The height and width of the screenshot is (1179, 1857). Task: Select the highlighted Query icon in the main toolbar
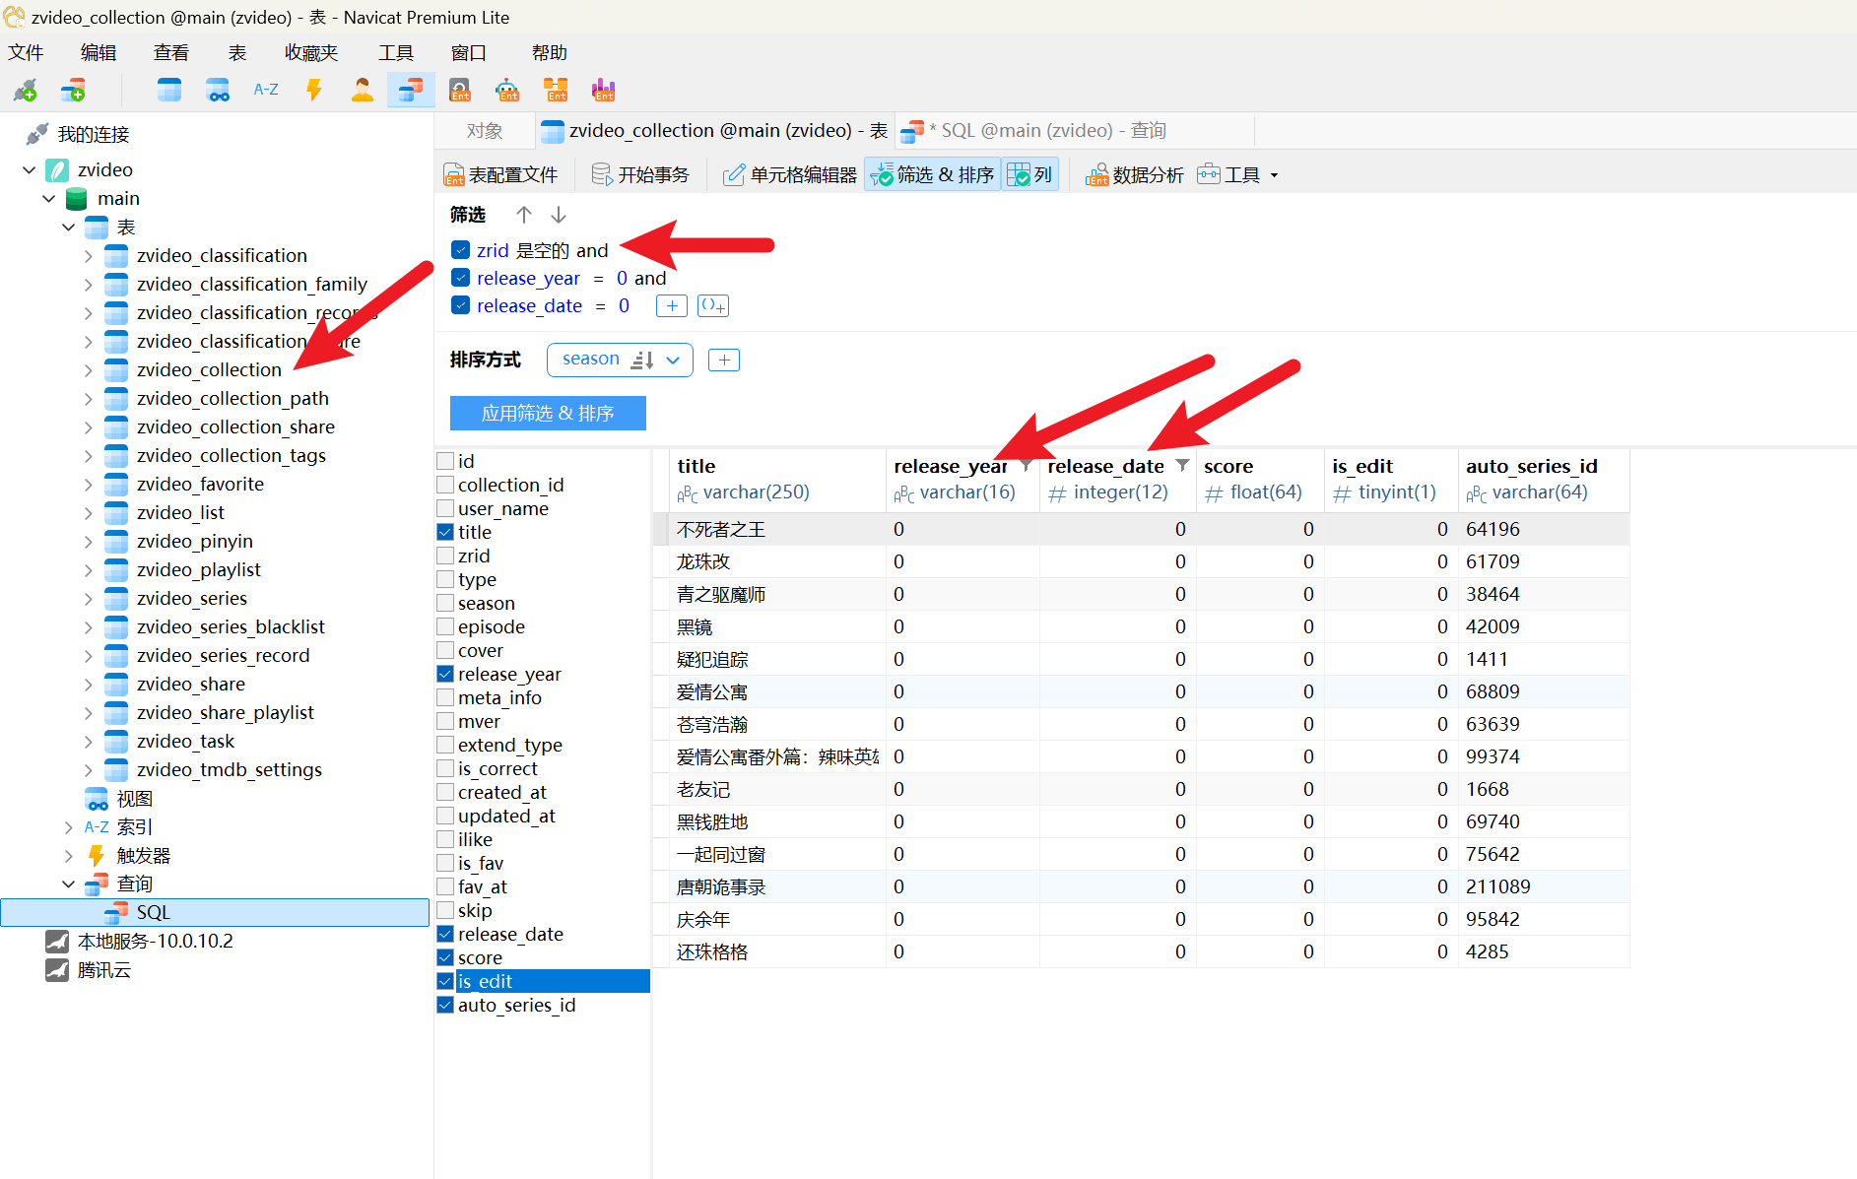pyautogui.click(x=411, y=91)
